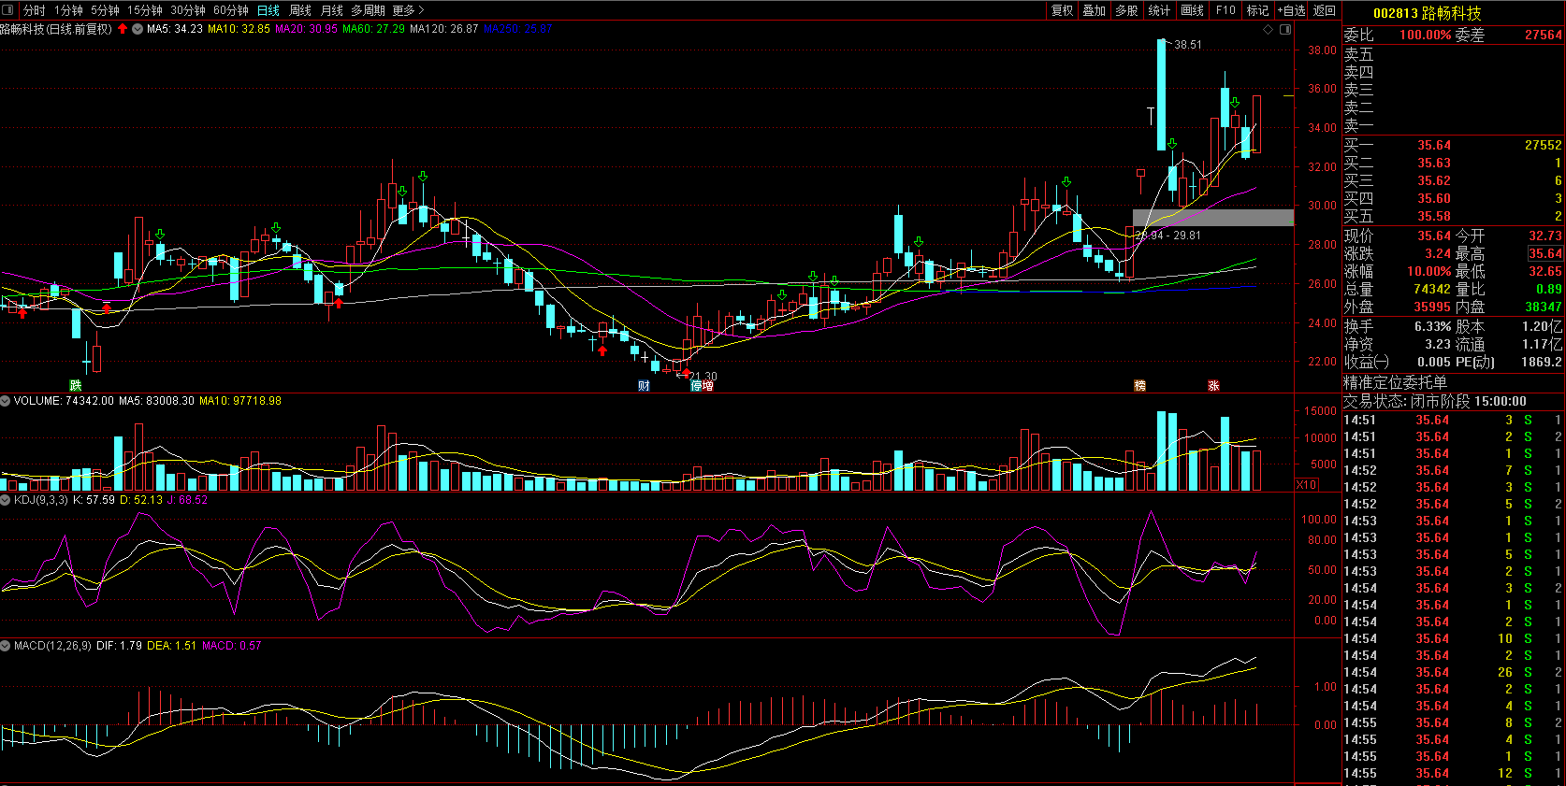
Task: Click the 38.51 high price label
Action: [x=1188, y=44]
